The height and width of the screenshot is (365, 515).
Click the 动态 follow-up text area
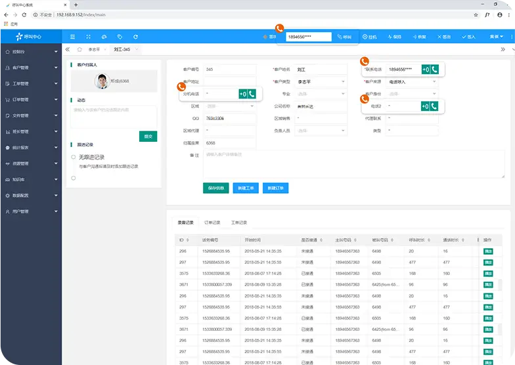point(114,117)
